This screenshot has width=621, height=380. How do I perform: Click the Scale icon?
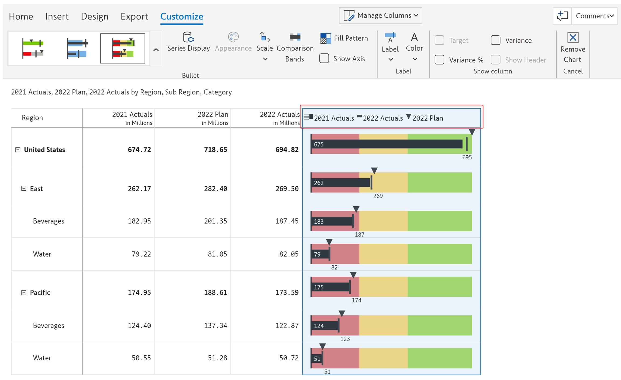click(264, 37)
